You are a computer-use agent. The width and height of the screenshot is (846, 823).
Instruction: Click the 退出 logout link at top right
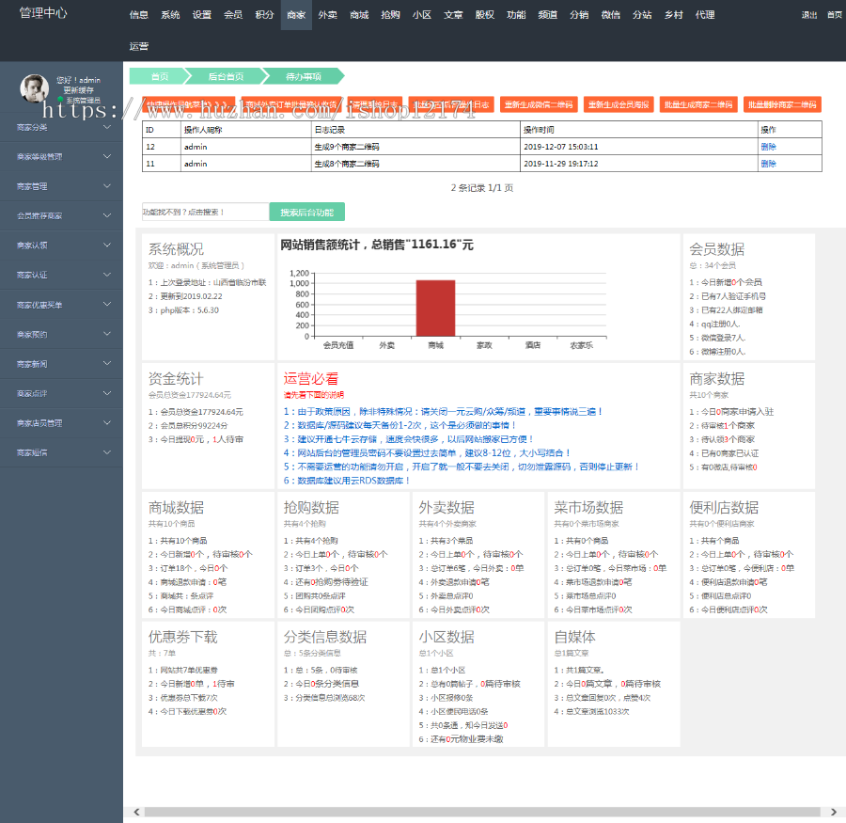click(x=808, y=15)
